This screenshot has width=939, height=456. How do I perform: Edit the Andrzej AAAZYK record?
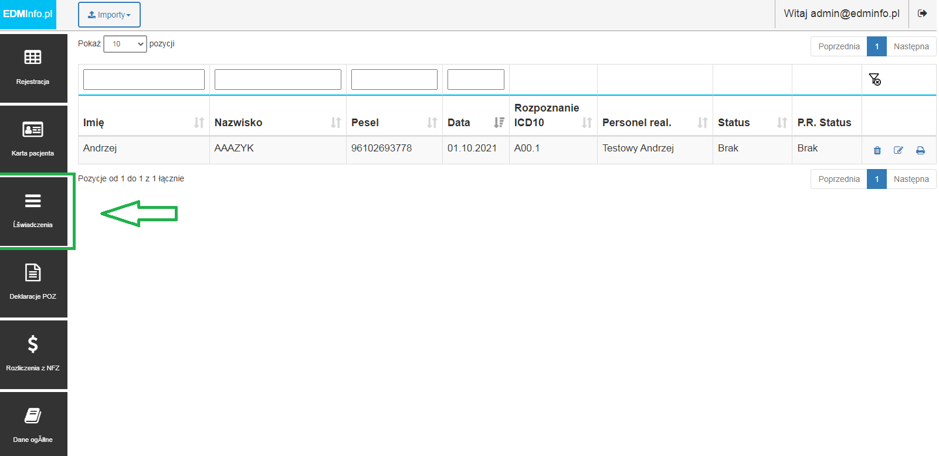(x=899, y=150)
